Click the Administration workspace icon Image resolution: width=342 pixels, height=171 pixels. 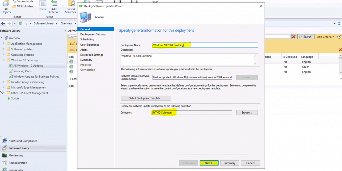[4, 163]
